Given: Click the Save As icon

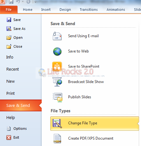Looking at the screenshot, I should tap(9, 29).
